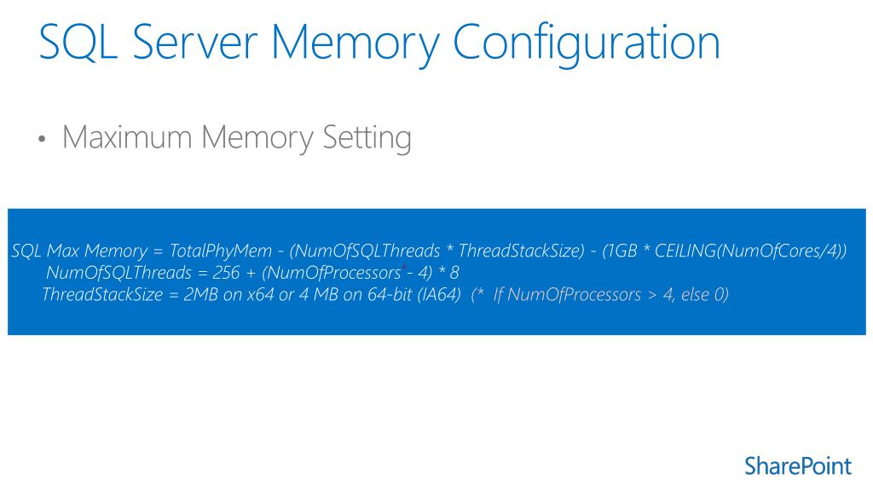Click the 'SQL' word in the title
Screen dimensions: 873x491
click(78, 42)
